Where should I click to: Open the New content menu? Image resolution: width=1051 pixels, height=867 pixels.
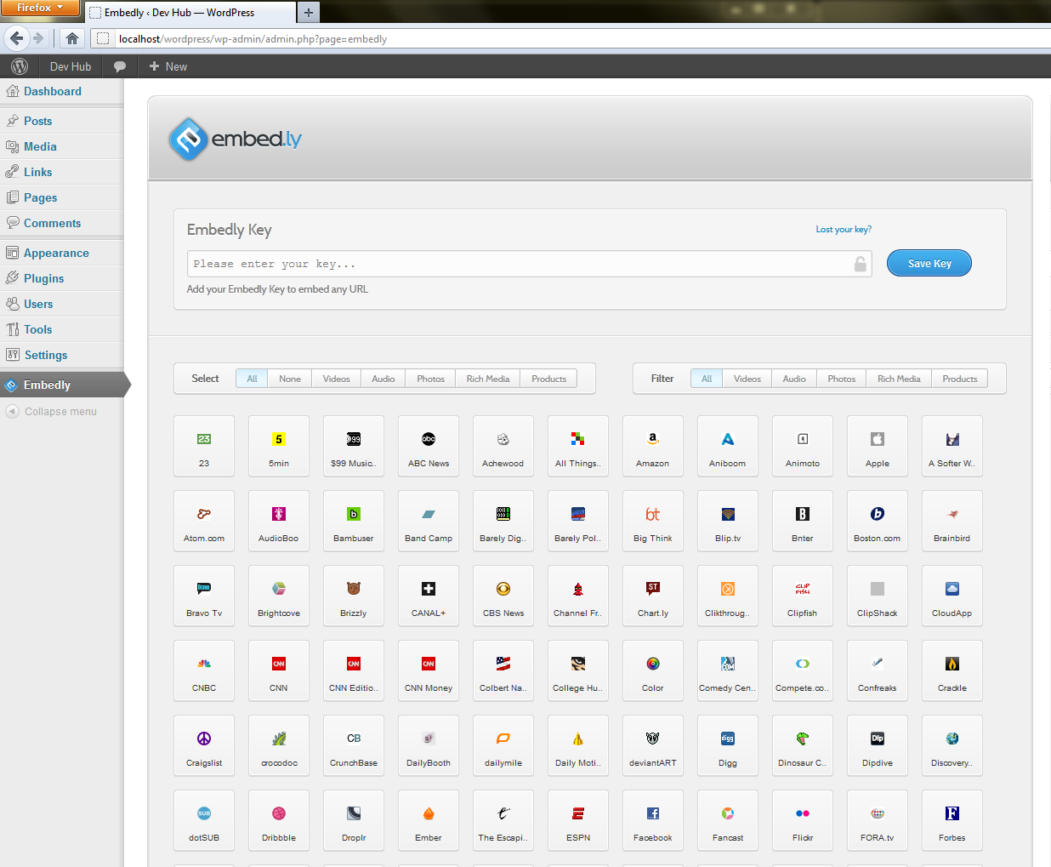[x=168, y=66]
